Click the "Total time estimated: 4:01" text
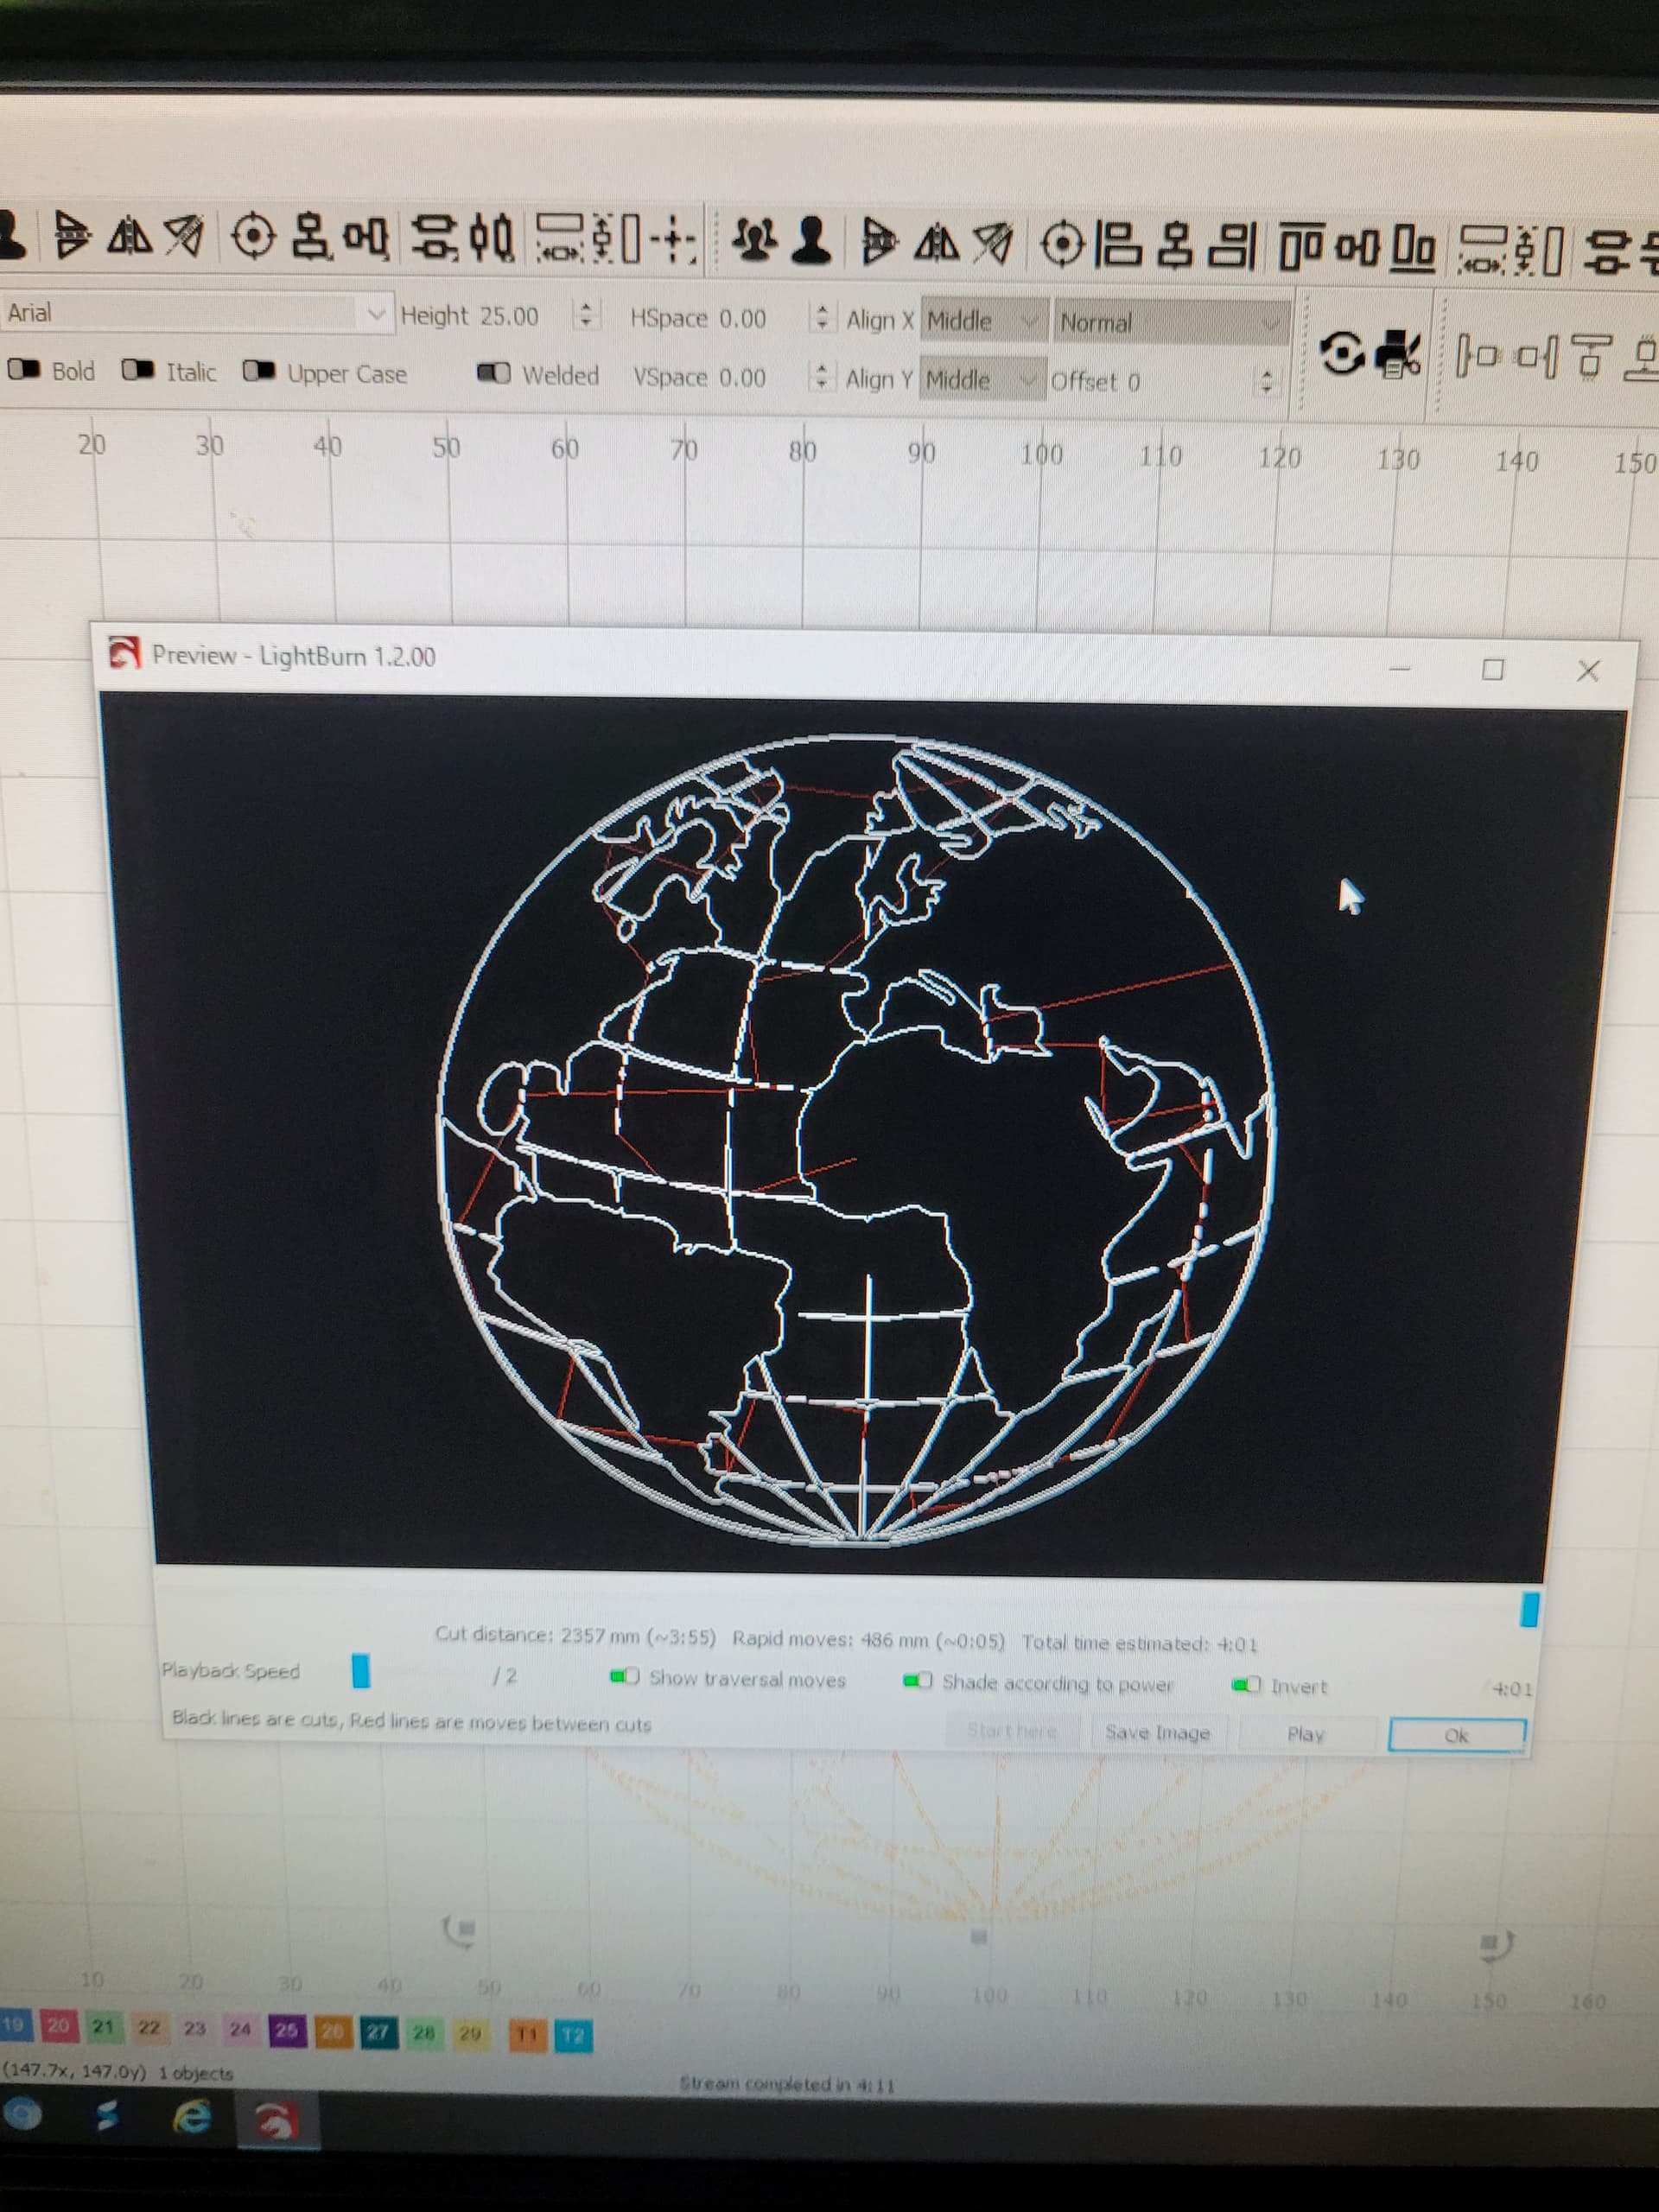 pos(1139,1644)
